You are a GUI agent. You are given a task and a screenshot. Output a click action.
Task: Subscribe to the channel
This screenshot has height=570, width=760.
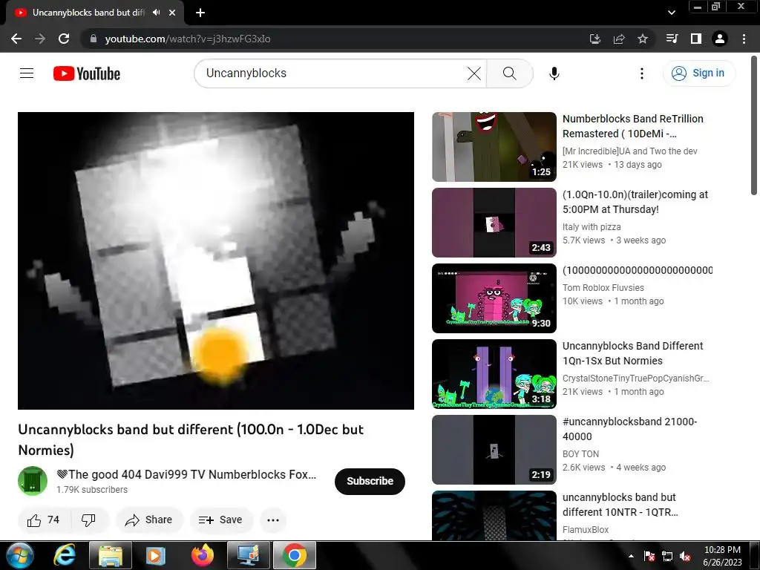[370, 481]
